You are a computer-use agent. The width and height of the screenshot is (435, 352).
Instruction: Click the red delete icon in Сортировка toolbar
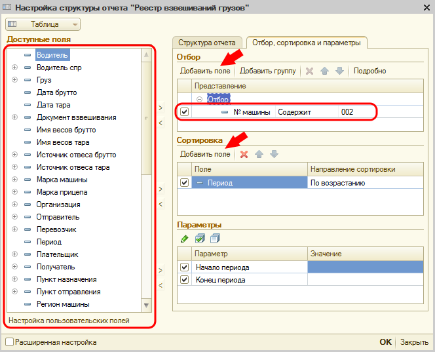244,154
